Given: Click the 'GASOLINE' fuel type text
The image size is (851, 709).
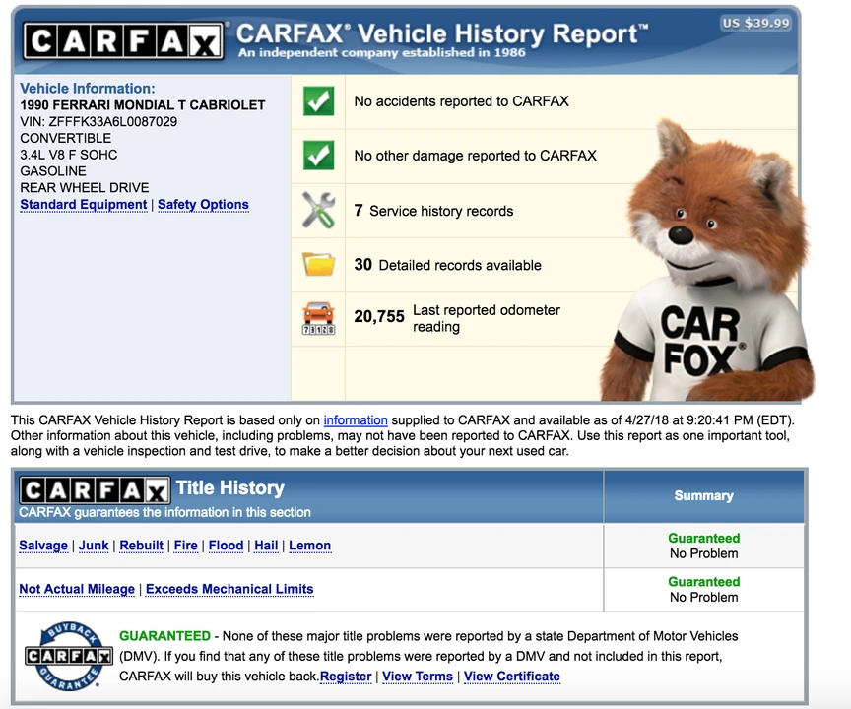Looking at the screenshot, I should point(53,171).
